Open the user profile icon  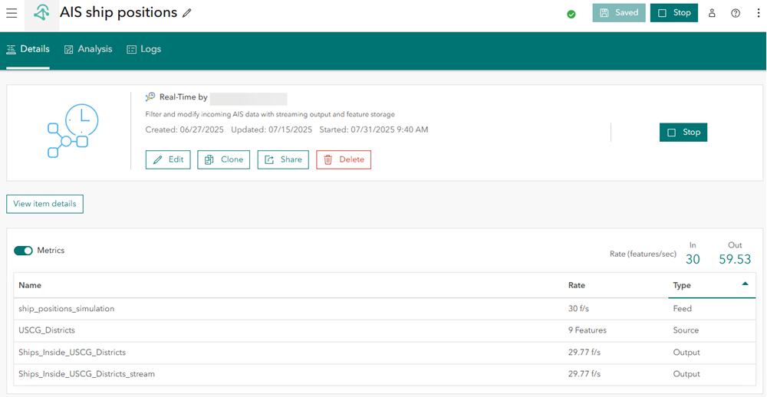[x=713, y=13]
